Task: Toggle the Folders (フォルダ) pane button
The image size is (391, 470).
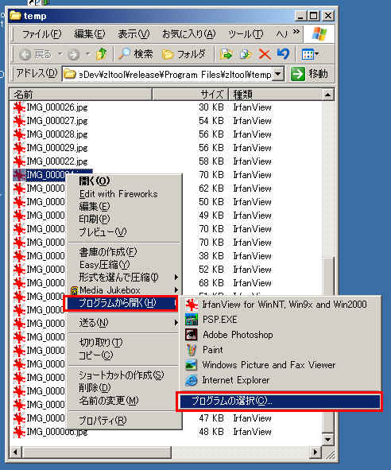Action: pos(184,54)
